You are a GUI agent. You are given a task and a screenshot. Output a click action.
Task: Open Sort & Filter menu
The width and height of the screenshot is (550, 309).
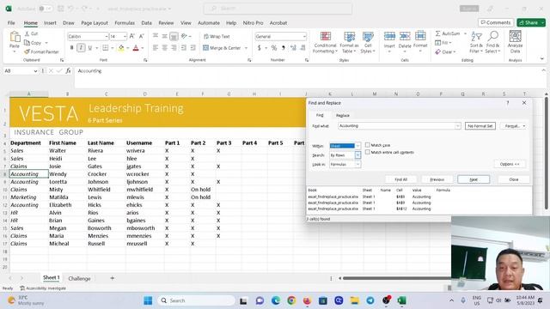click(476, 42)
